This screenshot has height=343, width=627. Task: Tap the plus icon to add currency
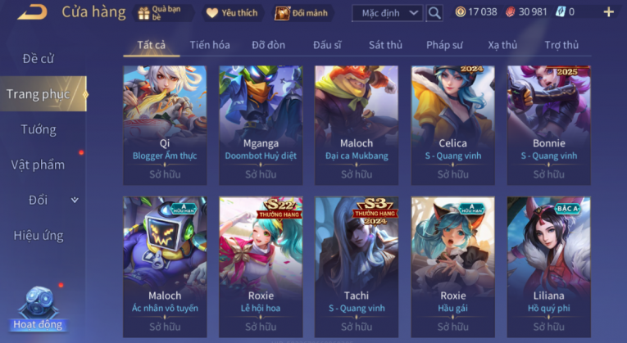pos(609,12)
